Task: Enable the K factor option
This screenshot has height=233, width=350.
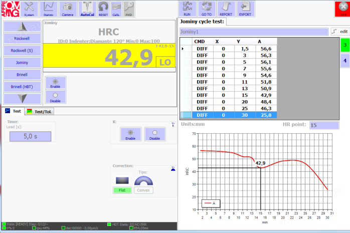Action: [130, 134]
